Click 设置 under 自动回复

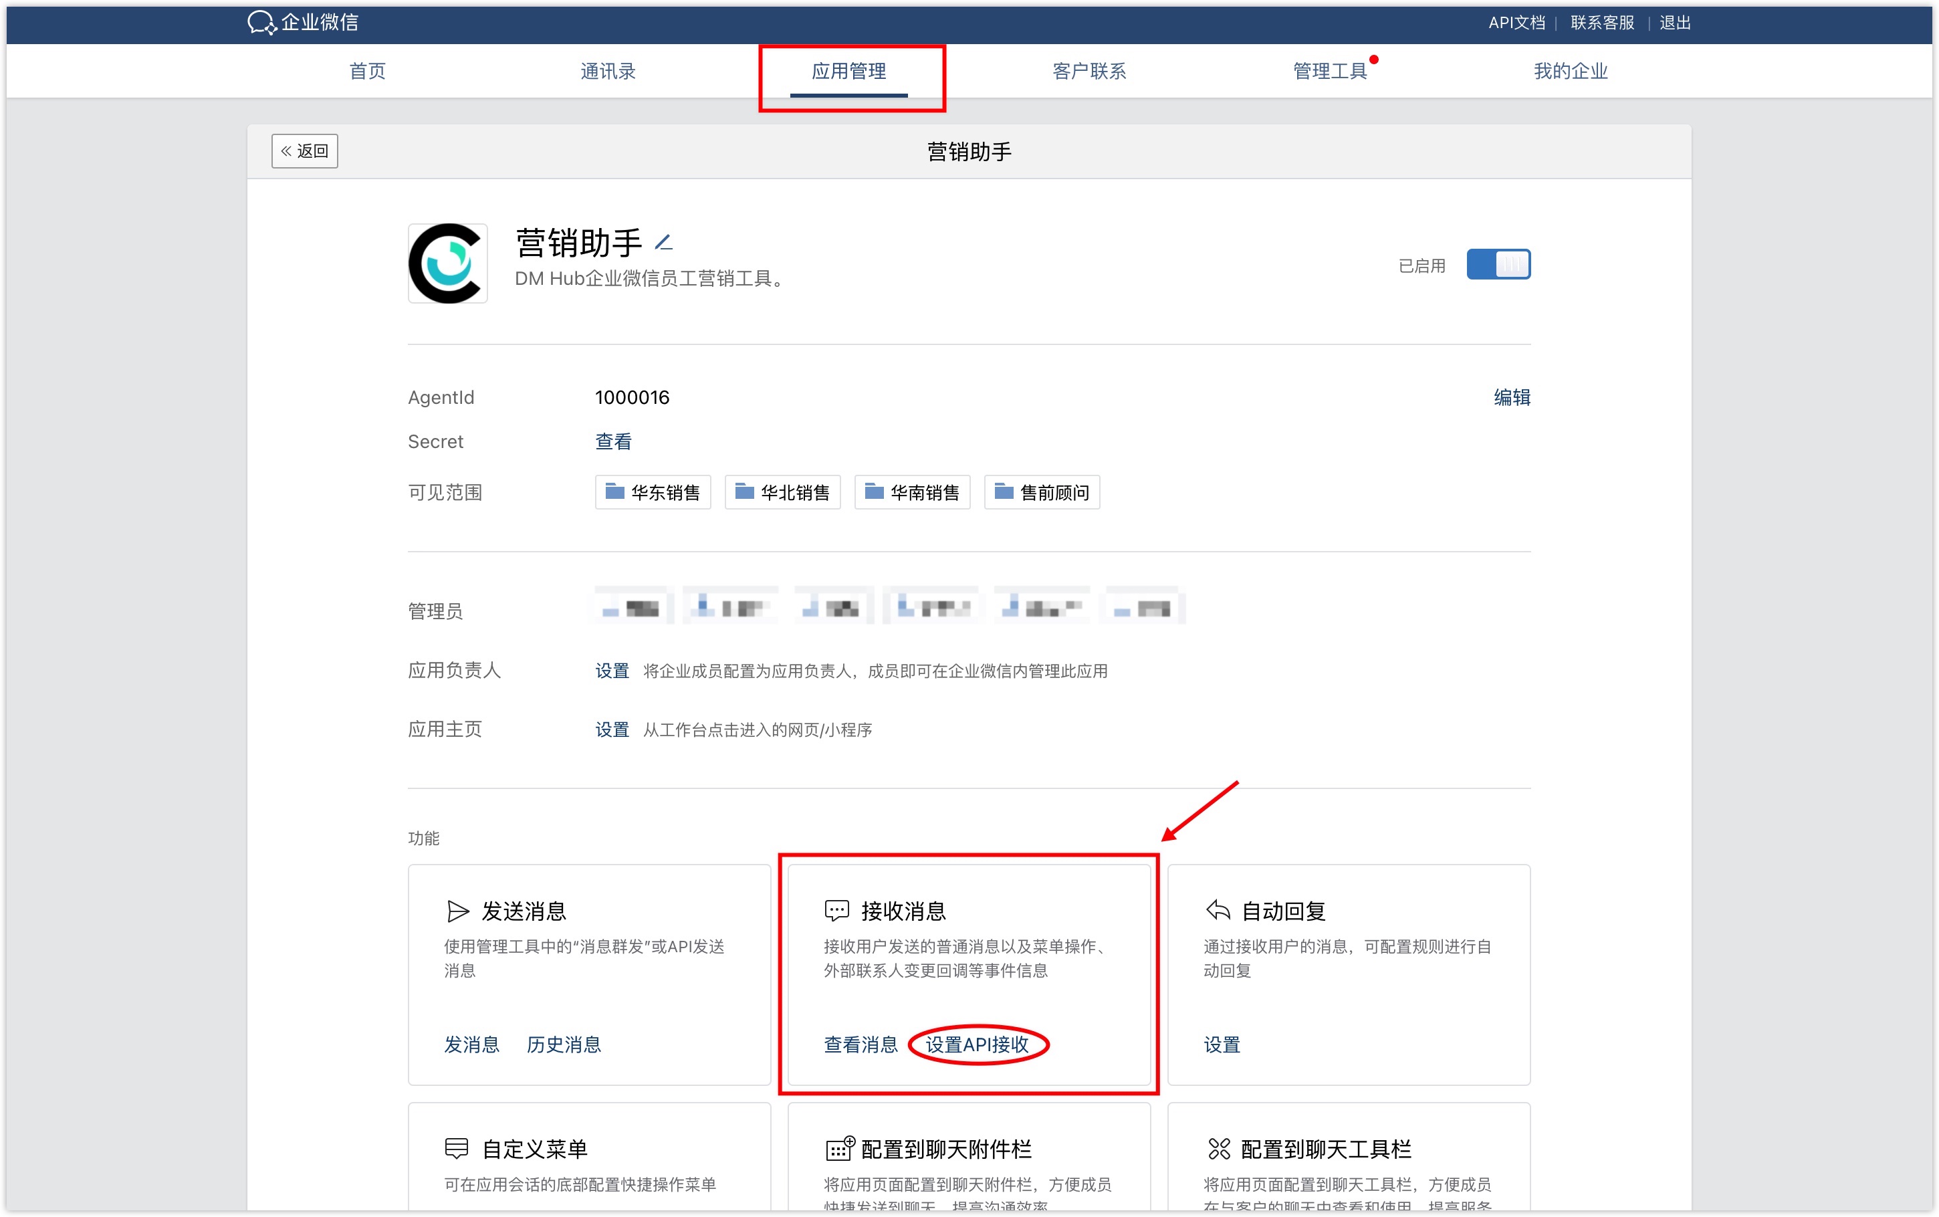(1222, 1044)
